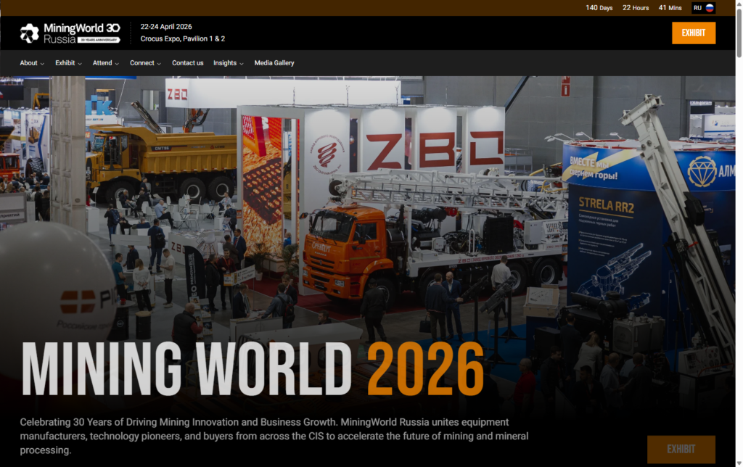Switch language with the RU flag icon
Screen dimensions: 743x467
[x=703, y=8]
